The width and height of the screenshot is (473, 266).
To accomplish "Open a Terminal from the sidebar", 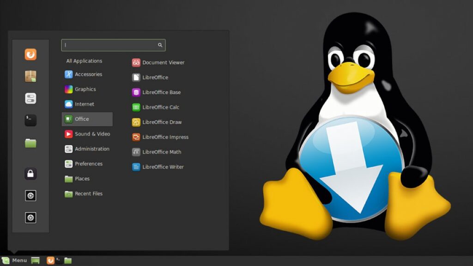I will click(30, 120).
